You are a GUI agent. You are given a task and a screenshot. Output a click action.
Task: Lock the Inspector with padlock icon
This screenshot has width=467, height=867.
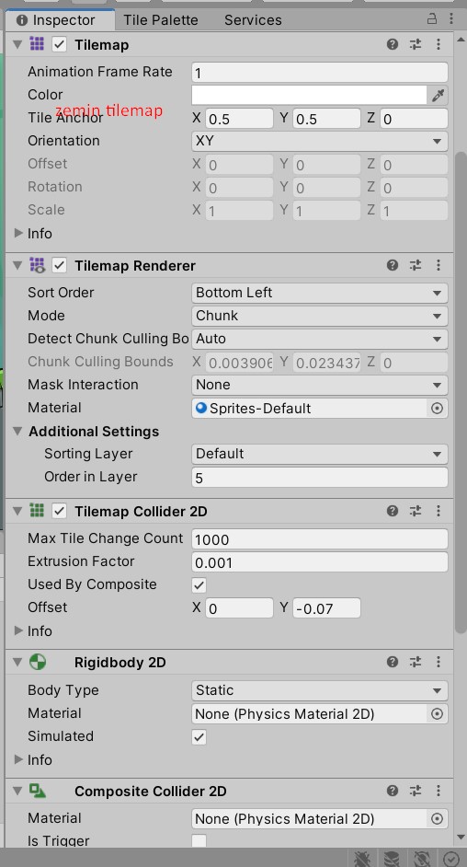click(432, 18)
